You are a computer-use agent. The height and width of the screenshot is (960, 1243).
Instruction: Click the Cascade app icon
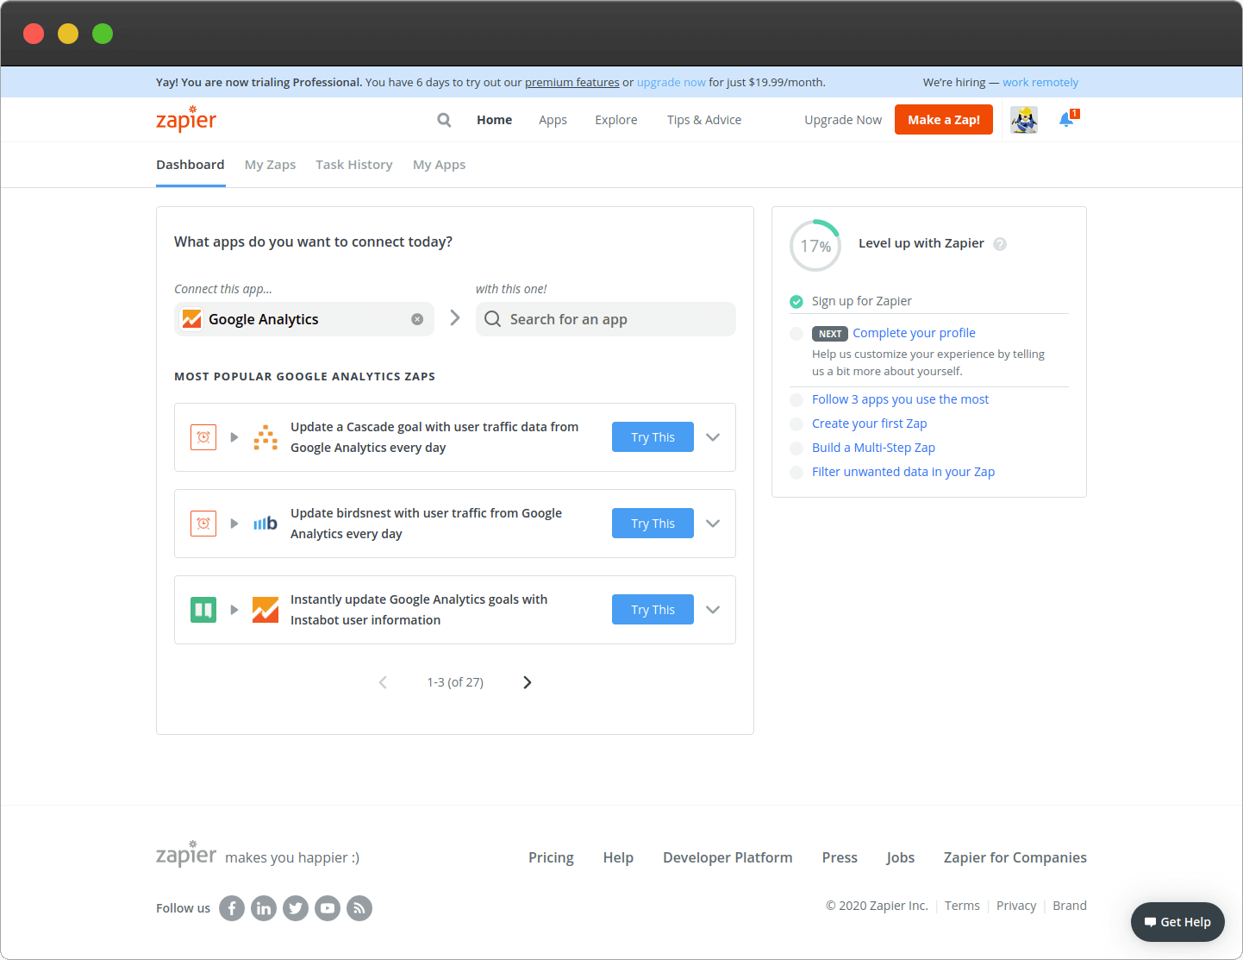click(x=265, y=437)
